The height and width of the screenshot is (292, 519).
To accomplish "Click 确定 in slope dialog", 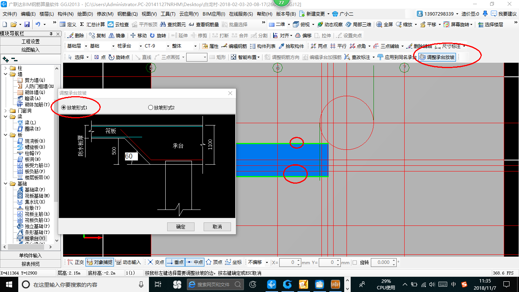I will (181, 227).
